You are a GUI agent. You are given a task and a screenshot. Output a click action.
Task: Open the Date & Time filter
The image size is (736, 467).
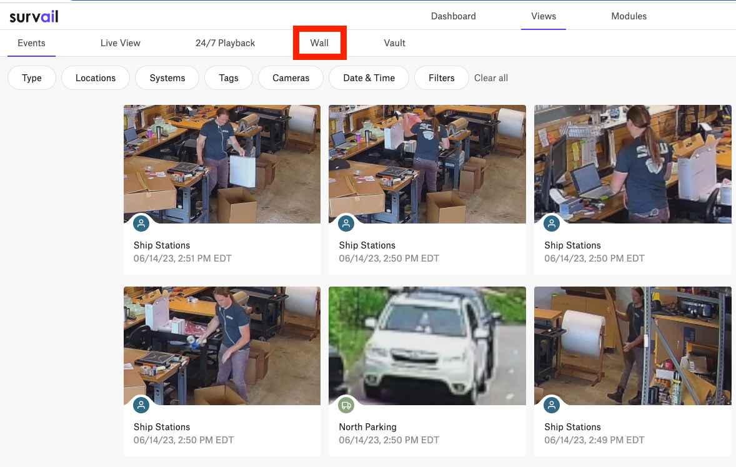[x=369, y=78]
